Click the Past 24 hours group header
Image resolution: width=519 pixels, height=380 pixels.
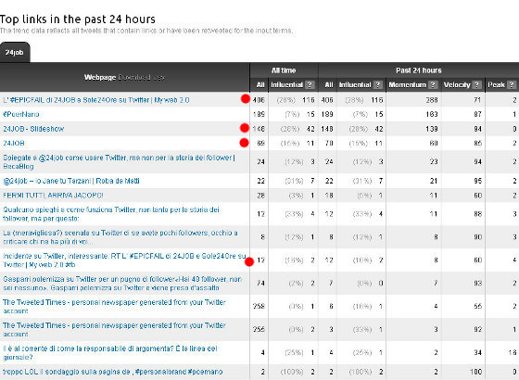(418, 70)
